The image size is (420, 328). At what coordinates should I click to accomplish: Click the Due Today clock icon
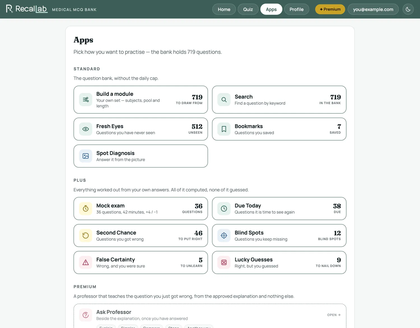[x=224, y=208]
